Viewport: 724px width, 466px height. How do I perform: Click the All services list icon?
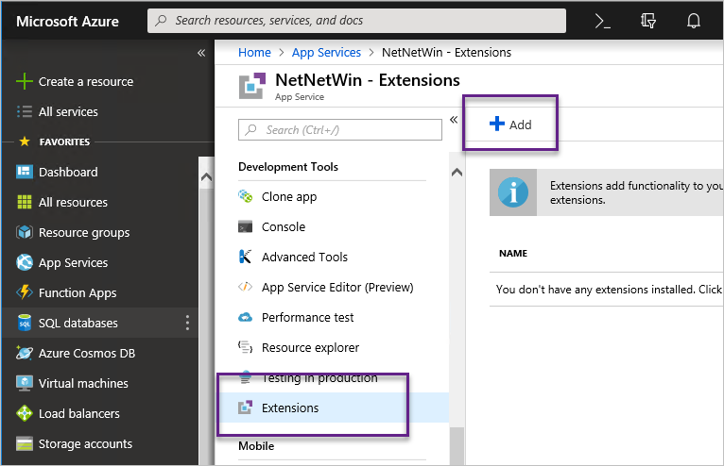point(24,111)
